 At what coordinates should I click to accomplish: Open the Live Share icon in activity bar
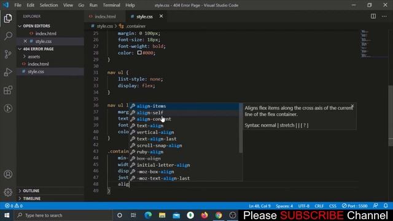(8, 108)
